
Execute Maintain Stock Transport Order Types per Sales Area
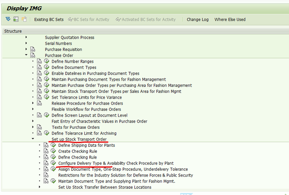47,91
